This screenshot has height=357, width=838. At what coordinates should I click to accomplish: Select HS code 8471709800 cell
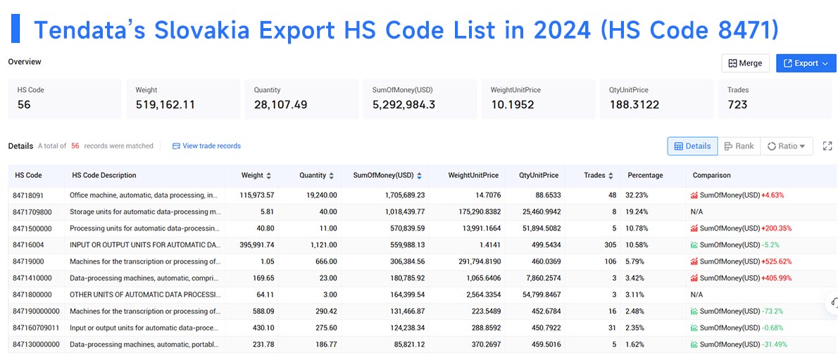point(32,212)
